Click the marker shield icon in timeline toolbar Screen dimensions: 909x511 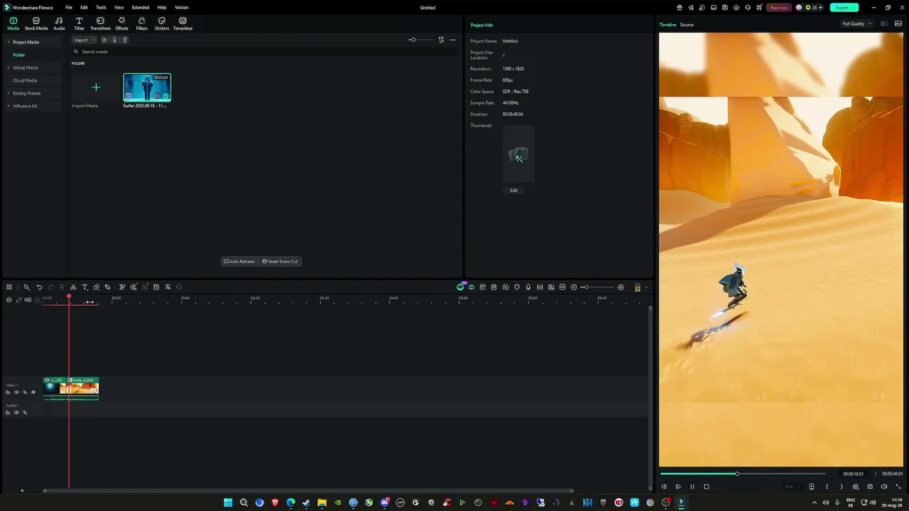(x=517, y=287)
